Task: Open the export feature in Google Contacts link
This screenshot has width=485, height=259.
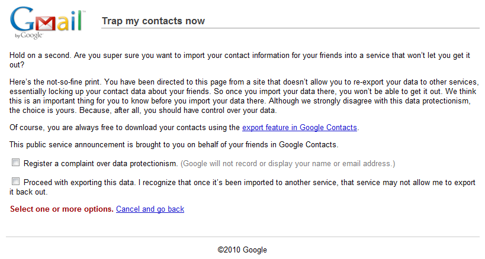Action: (x=300, y=127)
